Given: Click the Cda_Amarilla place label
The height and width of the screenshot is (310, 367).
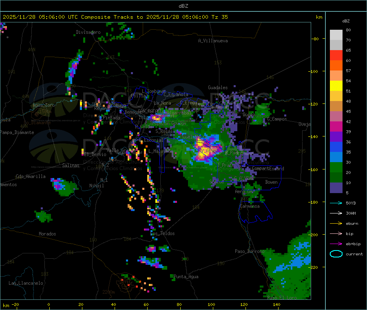Looking at the screenshot, I should pos(31,176).
